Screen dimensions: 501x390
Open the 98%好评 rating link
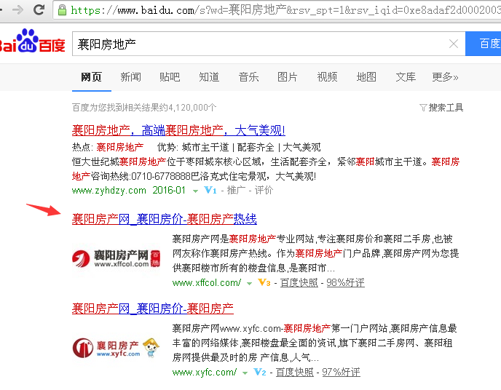[x=345, y=282]
